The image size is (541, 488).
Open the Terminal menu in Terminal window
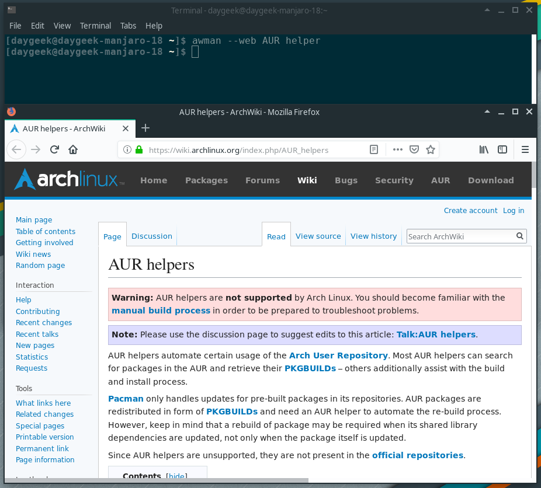click(x=95, y=25)
